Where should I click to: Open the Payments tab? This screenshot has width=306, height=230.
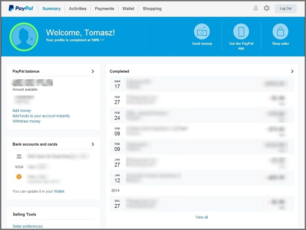coord(104,8)
